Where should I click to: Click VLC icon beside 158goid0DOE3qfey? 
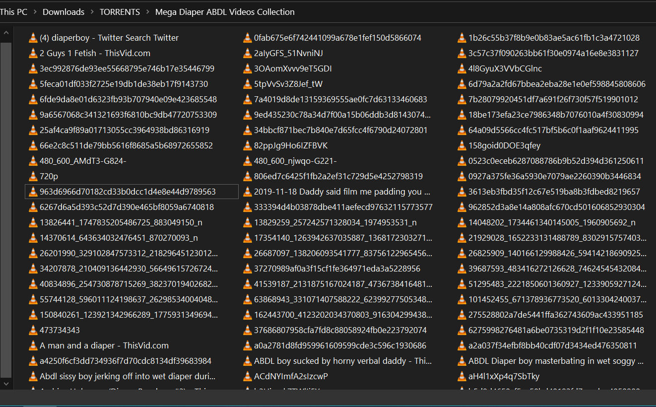(x=462, y=145)
